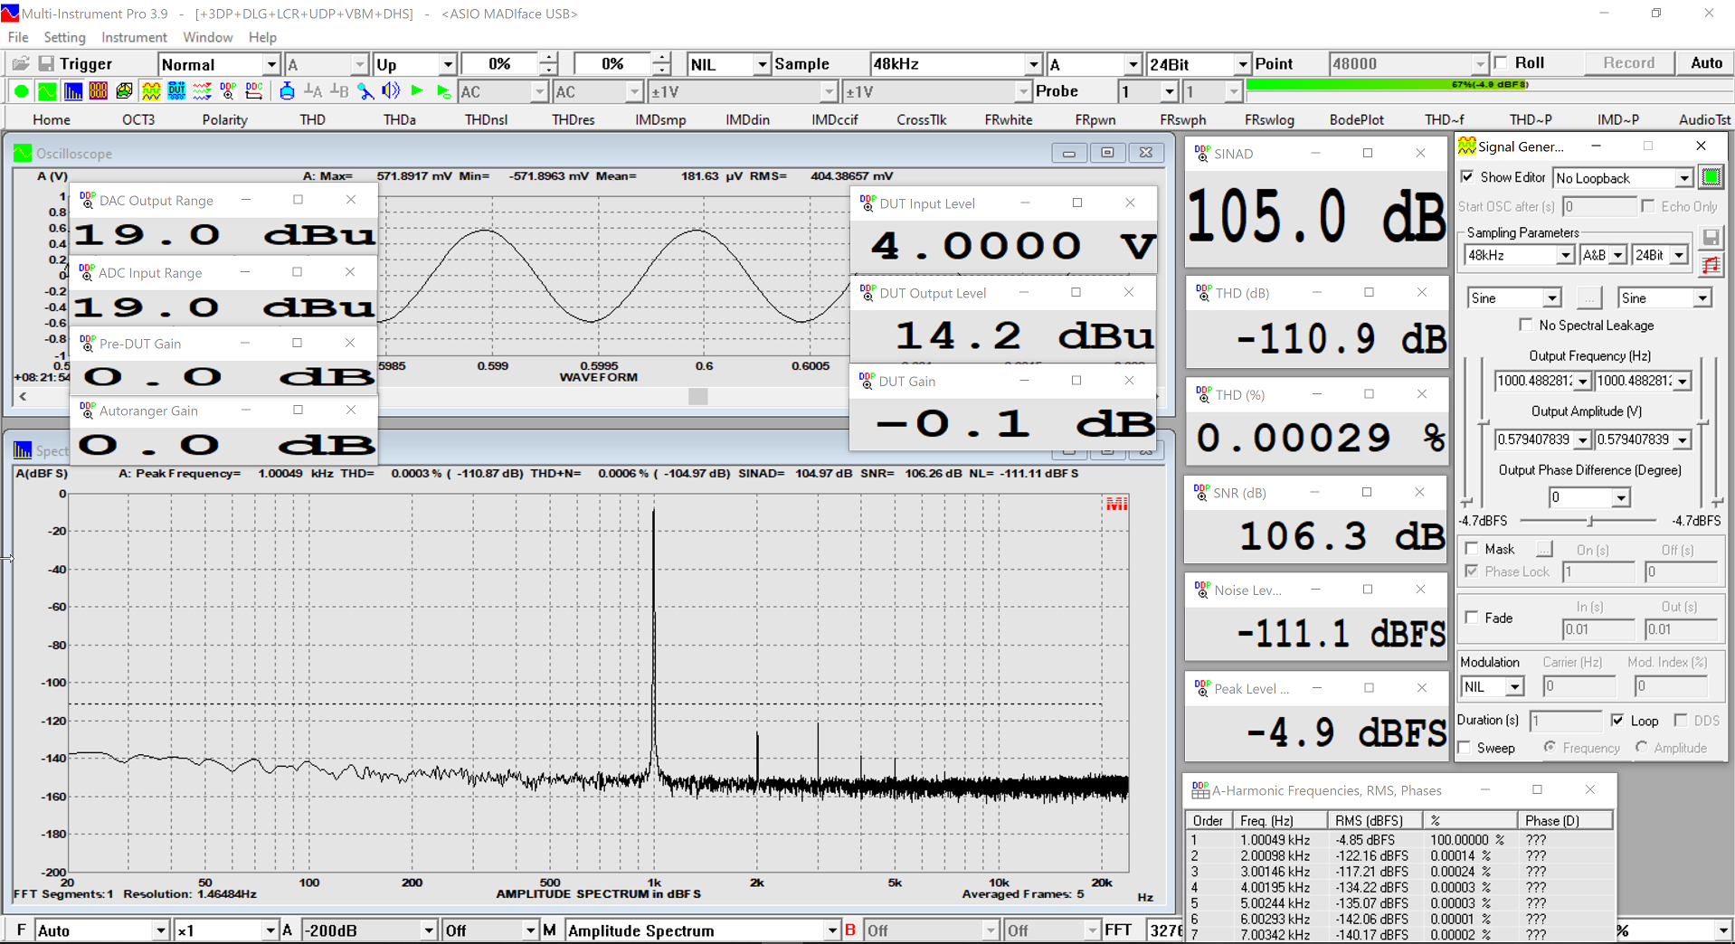Viewport: 1735px width, 944px height.
Task: Click the Record button
Action: (x=1628, y=62)
